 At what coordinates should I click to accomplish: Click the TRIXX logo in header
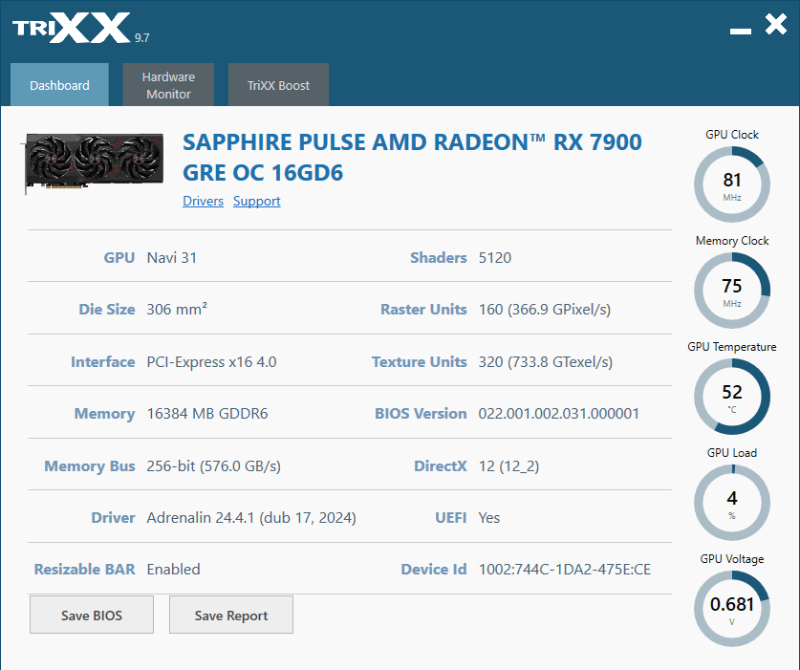click(x=73, y=28)
